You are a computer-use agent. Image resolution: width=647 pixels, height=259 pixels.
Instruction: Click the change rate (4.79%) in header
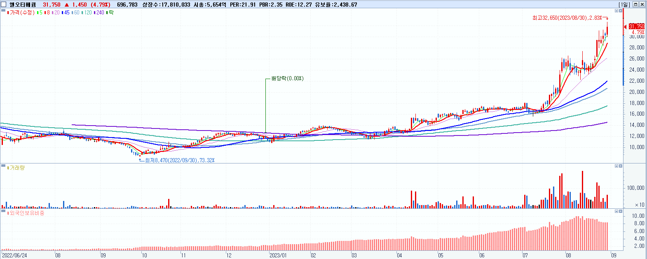tap(101, 5)
